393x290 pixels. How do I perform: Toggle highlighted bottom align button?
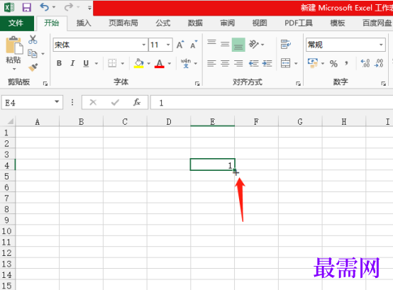tap(238, 45)
